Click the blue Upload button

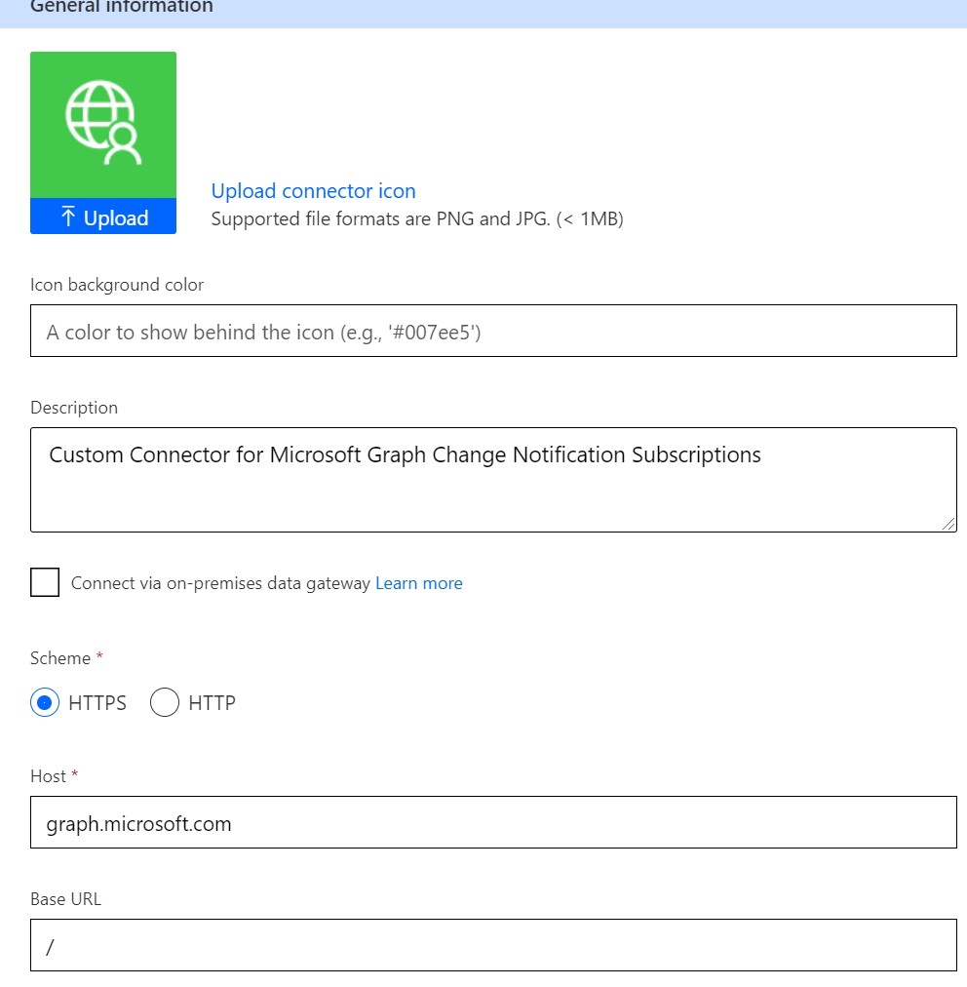[103, 217]
